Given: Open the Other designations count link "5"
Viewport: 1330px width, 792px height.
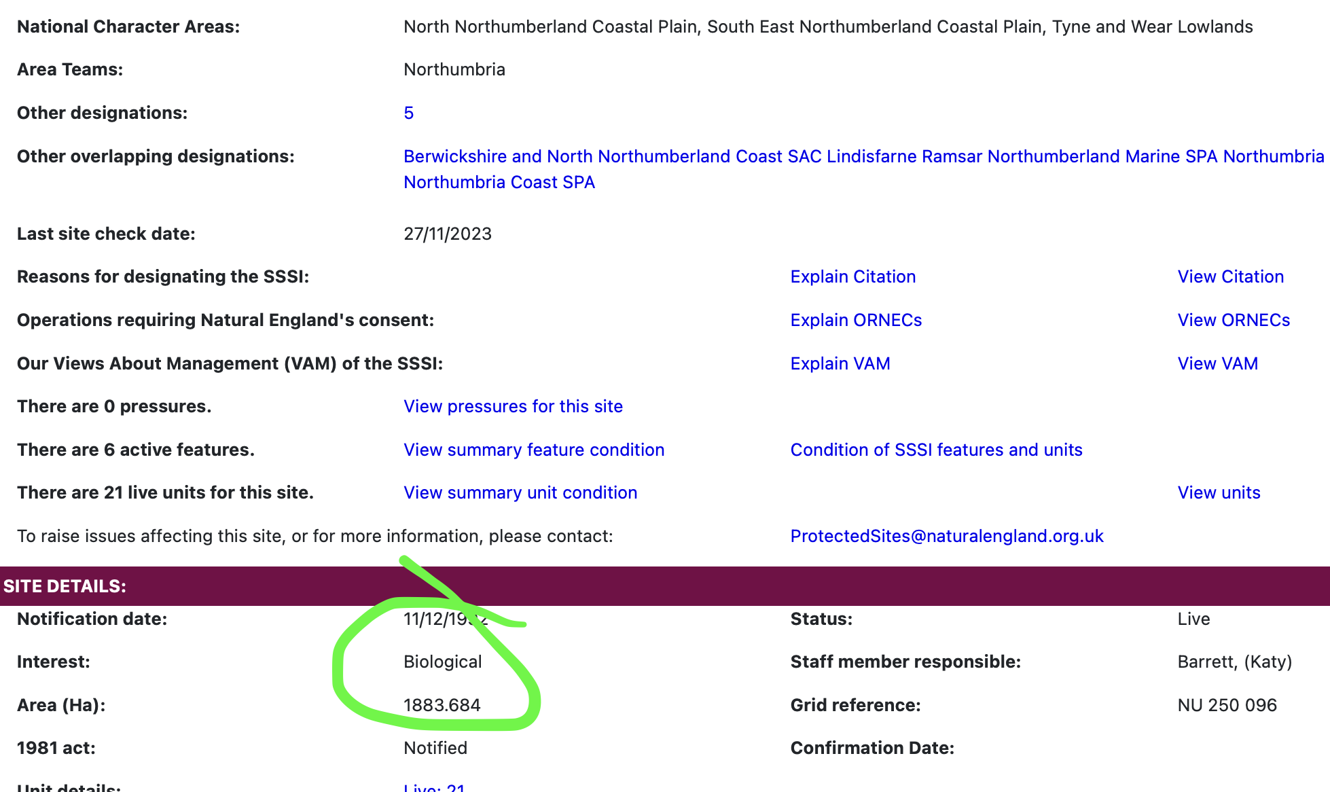Looking at the screenshot, I should (408, 113).
